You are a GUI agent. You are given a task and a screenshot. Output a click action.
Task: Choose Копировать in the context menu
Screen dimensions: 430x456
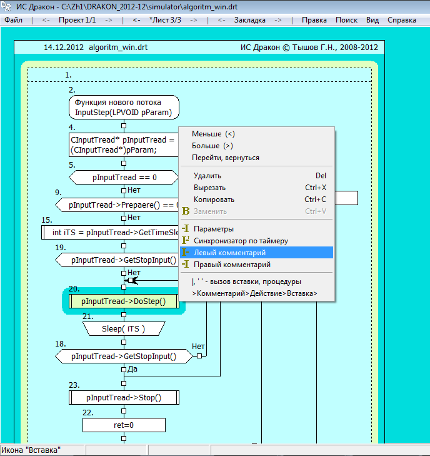point(214,200)
